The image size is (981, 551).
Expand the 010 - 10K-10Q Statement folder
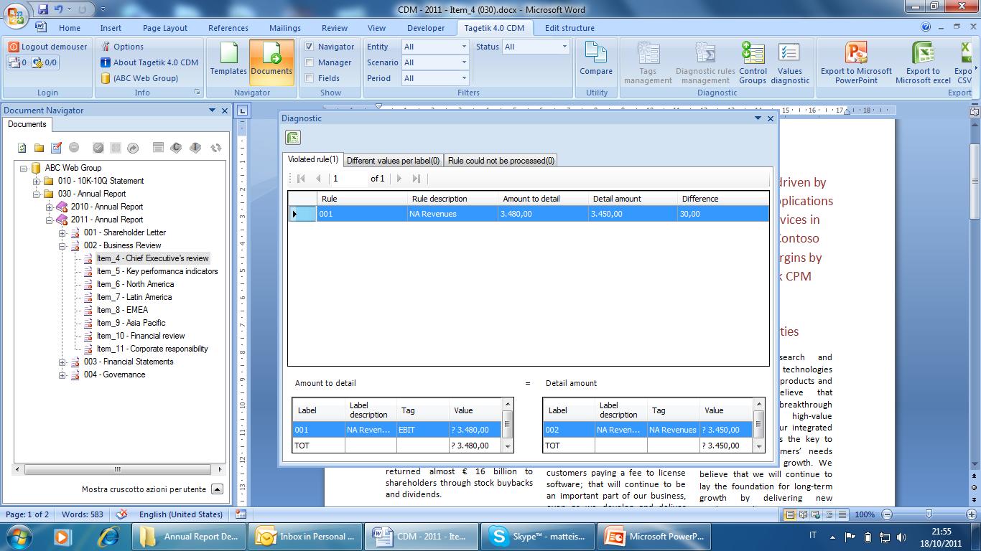[x=37, y=181]
